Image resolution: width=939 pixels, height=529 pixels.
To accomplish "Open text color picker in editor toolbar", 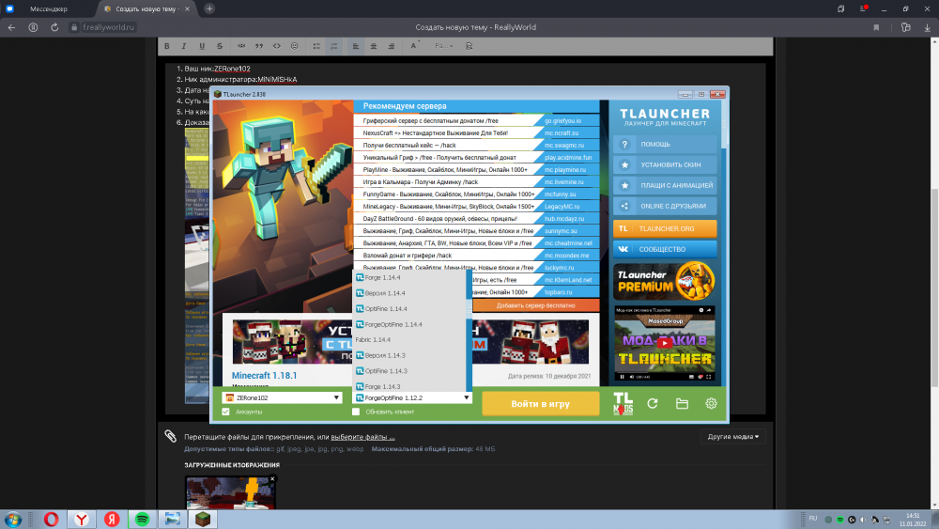I will 414,46.
